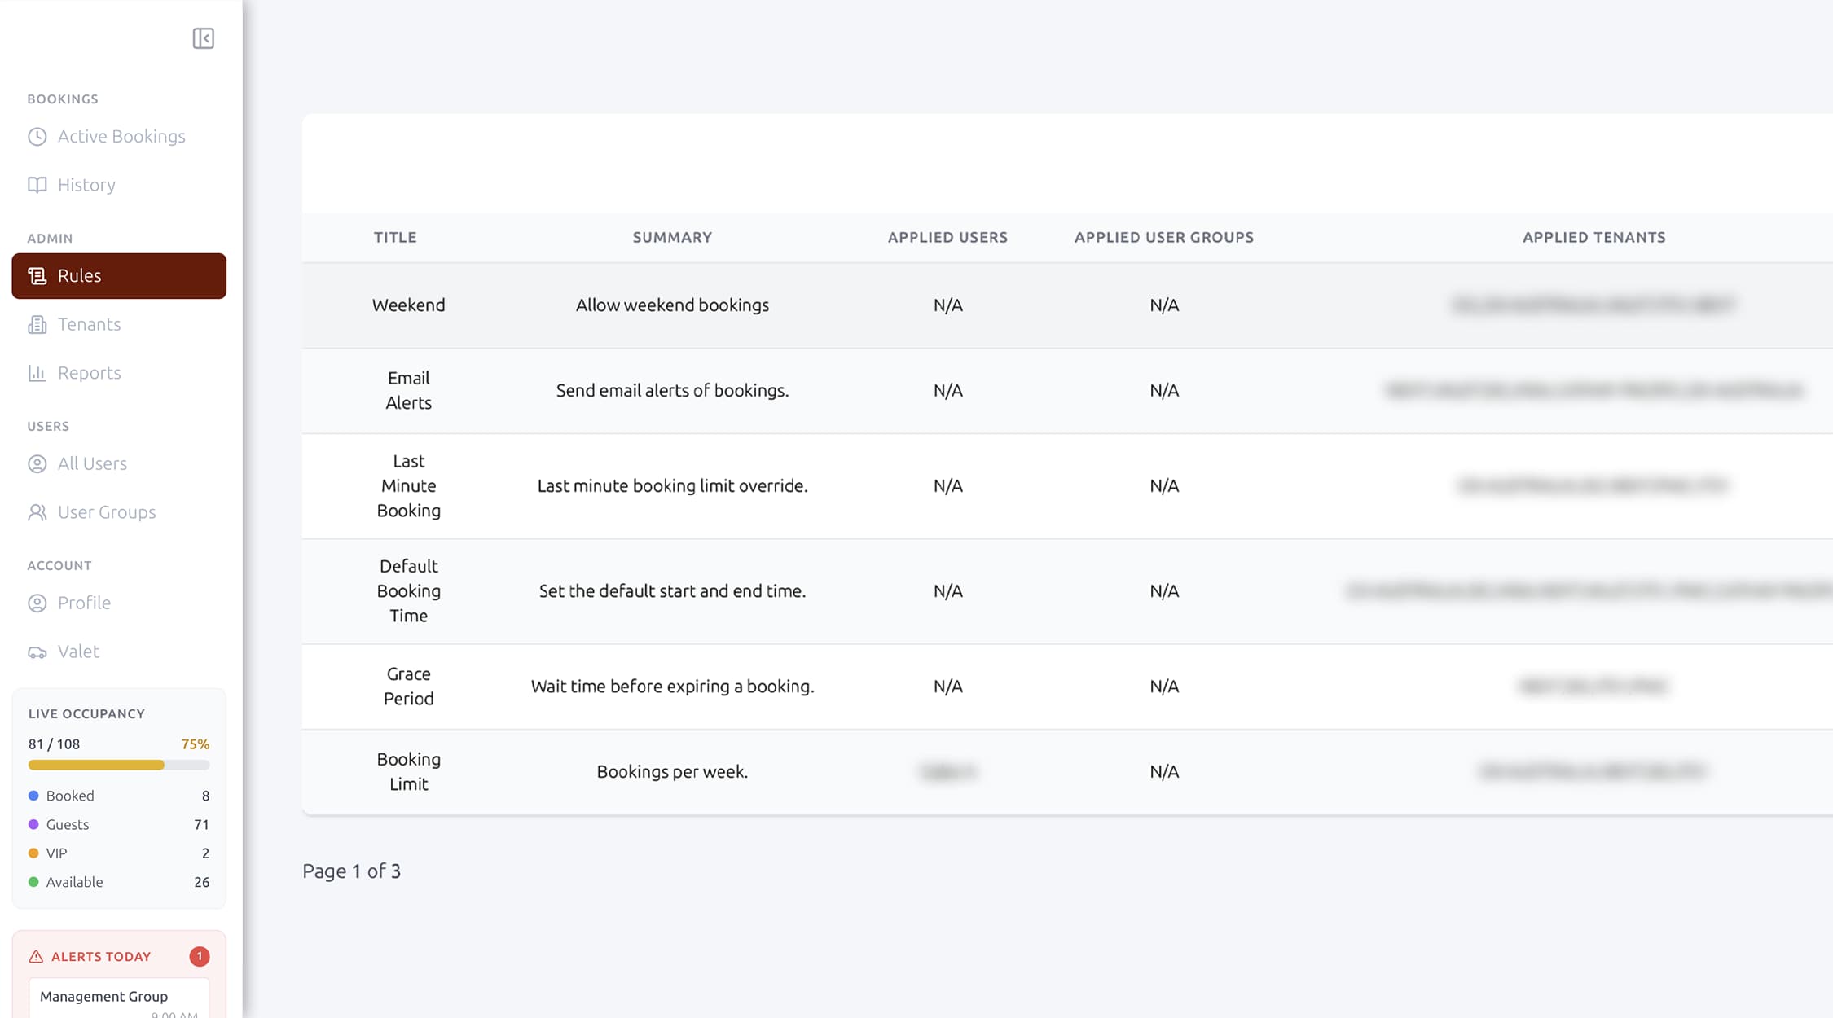Image resolution: width=1833 pixels, height=1018 pixels.
Task: Click the Tenants building icon
Action: pos(37,324)
